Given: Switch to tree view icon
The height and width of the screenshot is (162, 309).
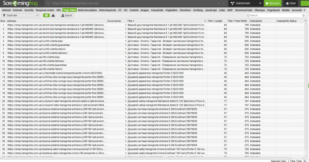Looking at the screenshot, I should tap(53, 15).
